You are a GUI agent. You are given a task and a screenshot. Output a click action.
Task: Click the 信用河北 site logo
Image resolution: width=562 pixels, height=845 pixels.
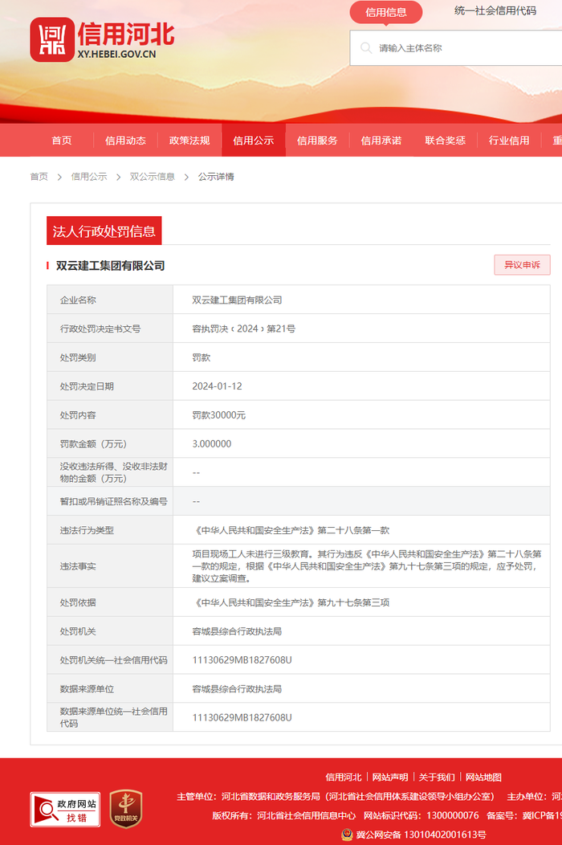pos(102,39)
